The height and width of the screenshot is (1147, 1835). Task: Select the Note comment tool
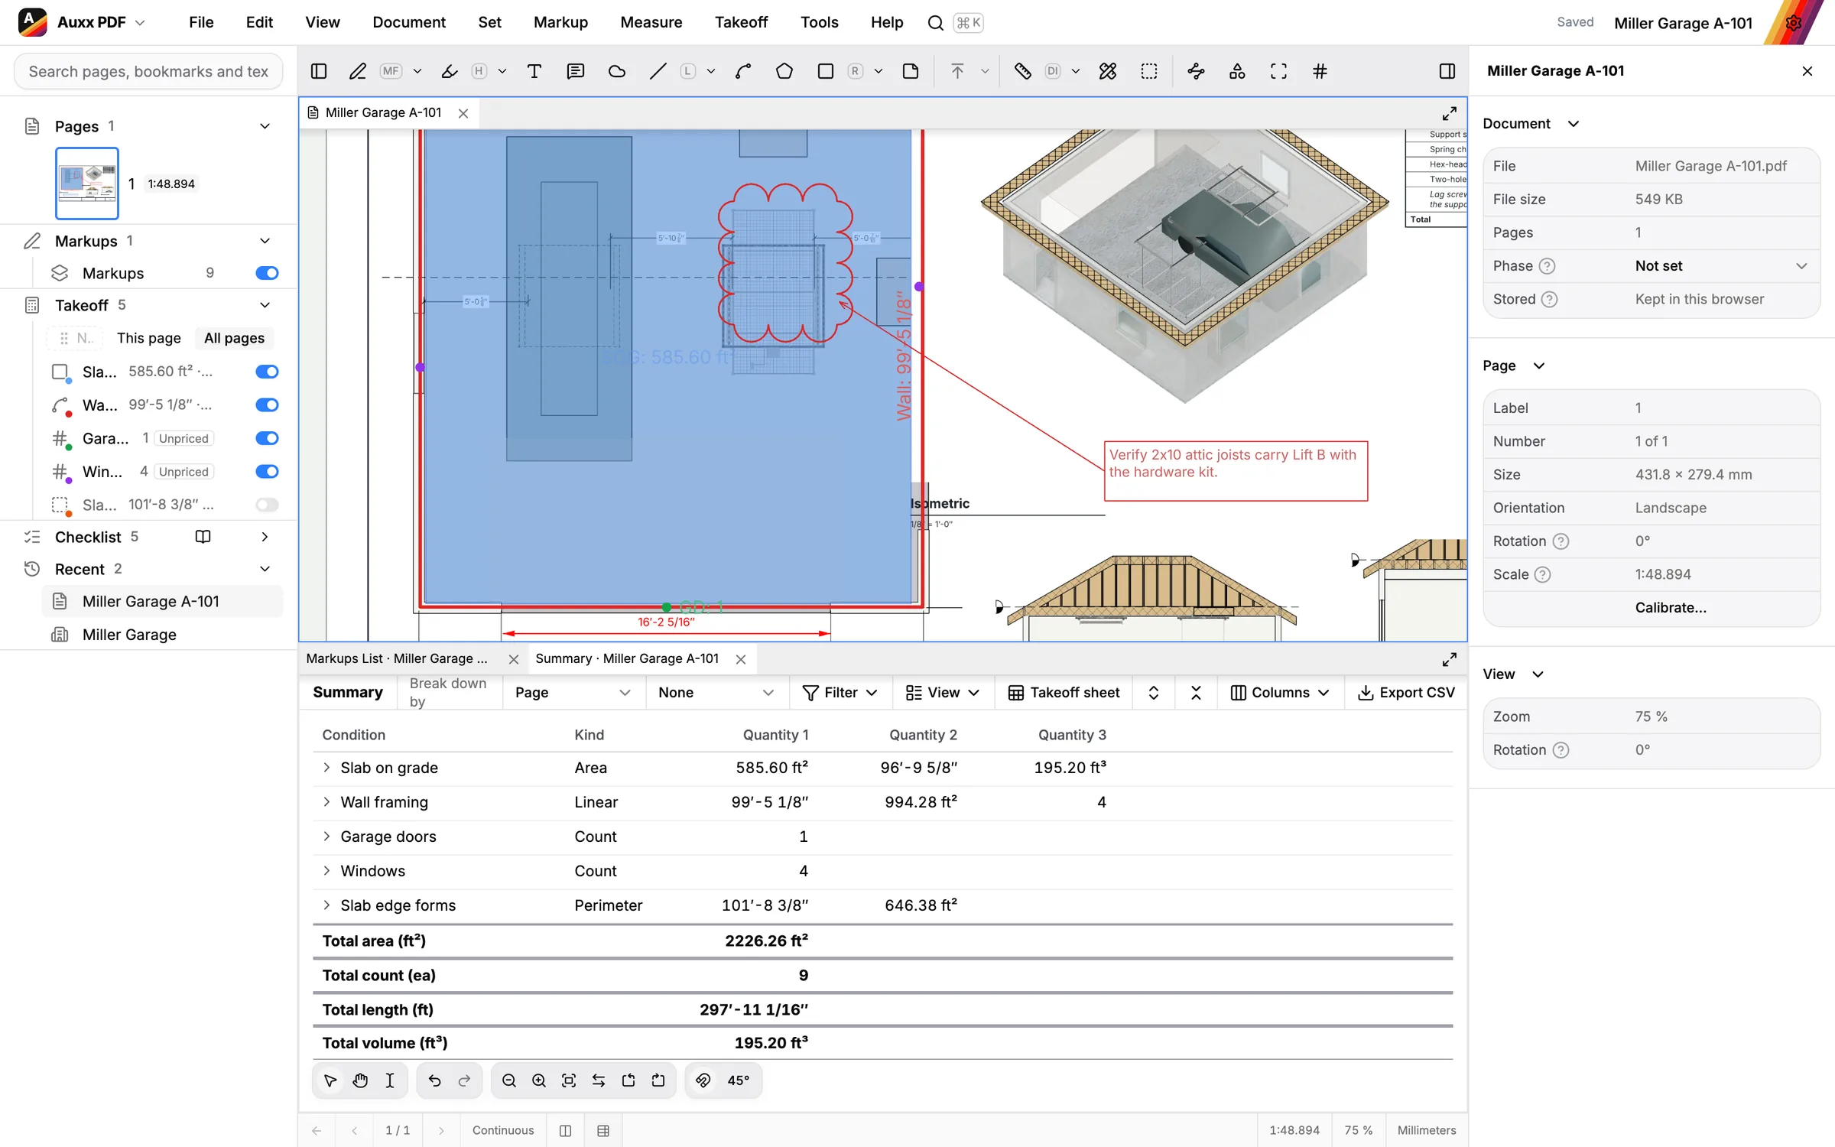[575, 71]
